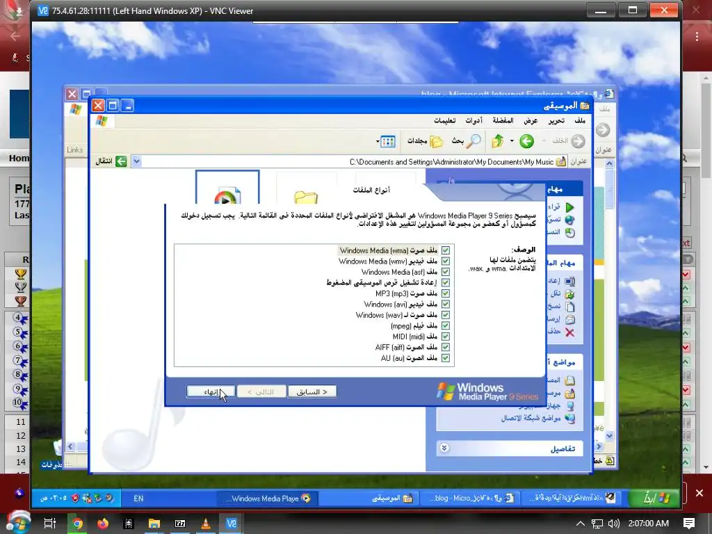Click the host volume speaker icon
Viewport: 712px width, 534px height.
coord(613,524)
